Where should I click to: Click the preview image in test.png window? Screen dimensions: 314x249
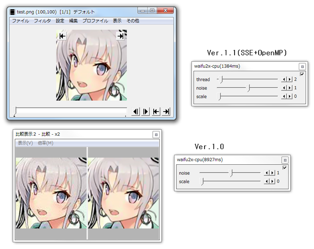pyautogui.click(x=91, y=65)
